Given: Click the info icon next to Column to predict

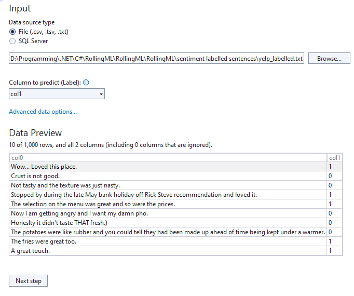Looking at the screenshot, I should [x=86, y=83].
